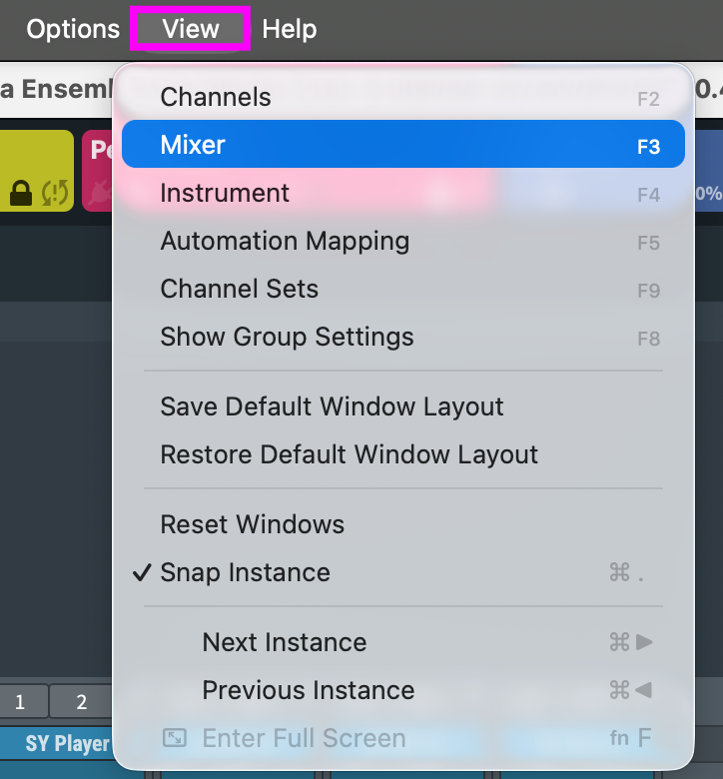Open the Options menu
Viewport: 723px width, 779px height.
[73, 29]
